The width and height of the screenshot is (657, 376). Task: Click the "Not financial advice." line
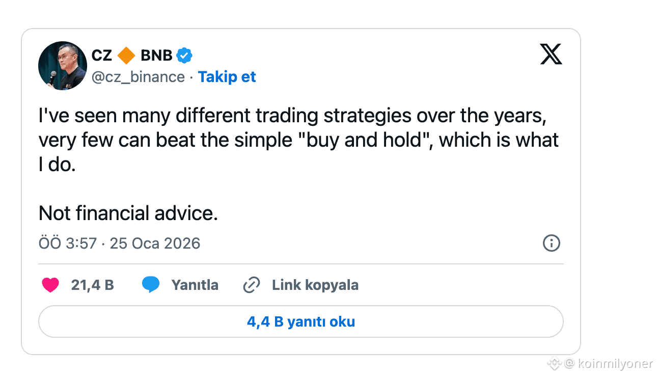tap(128, 213)
